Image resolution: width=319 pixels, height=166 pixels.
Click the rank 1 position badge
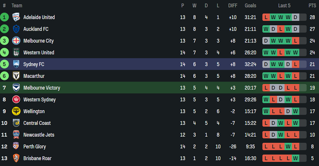point(4,17)
